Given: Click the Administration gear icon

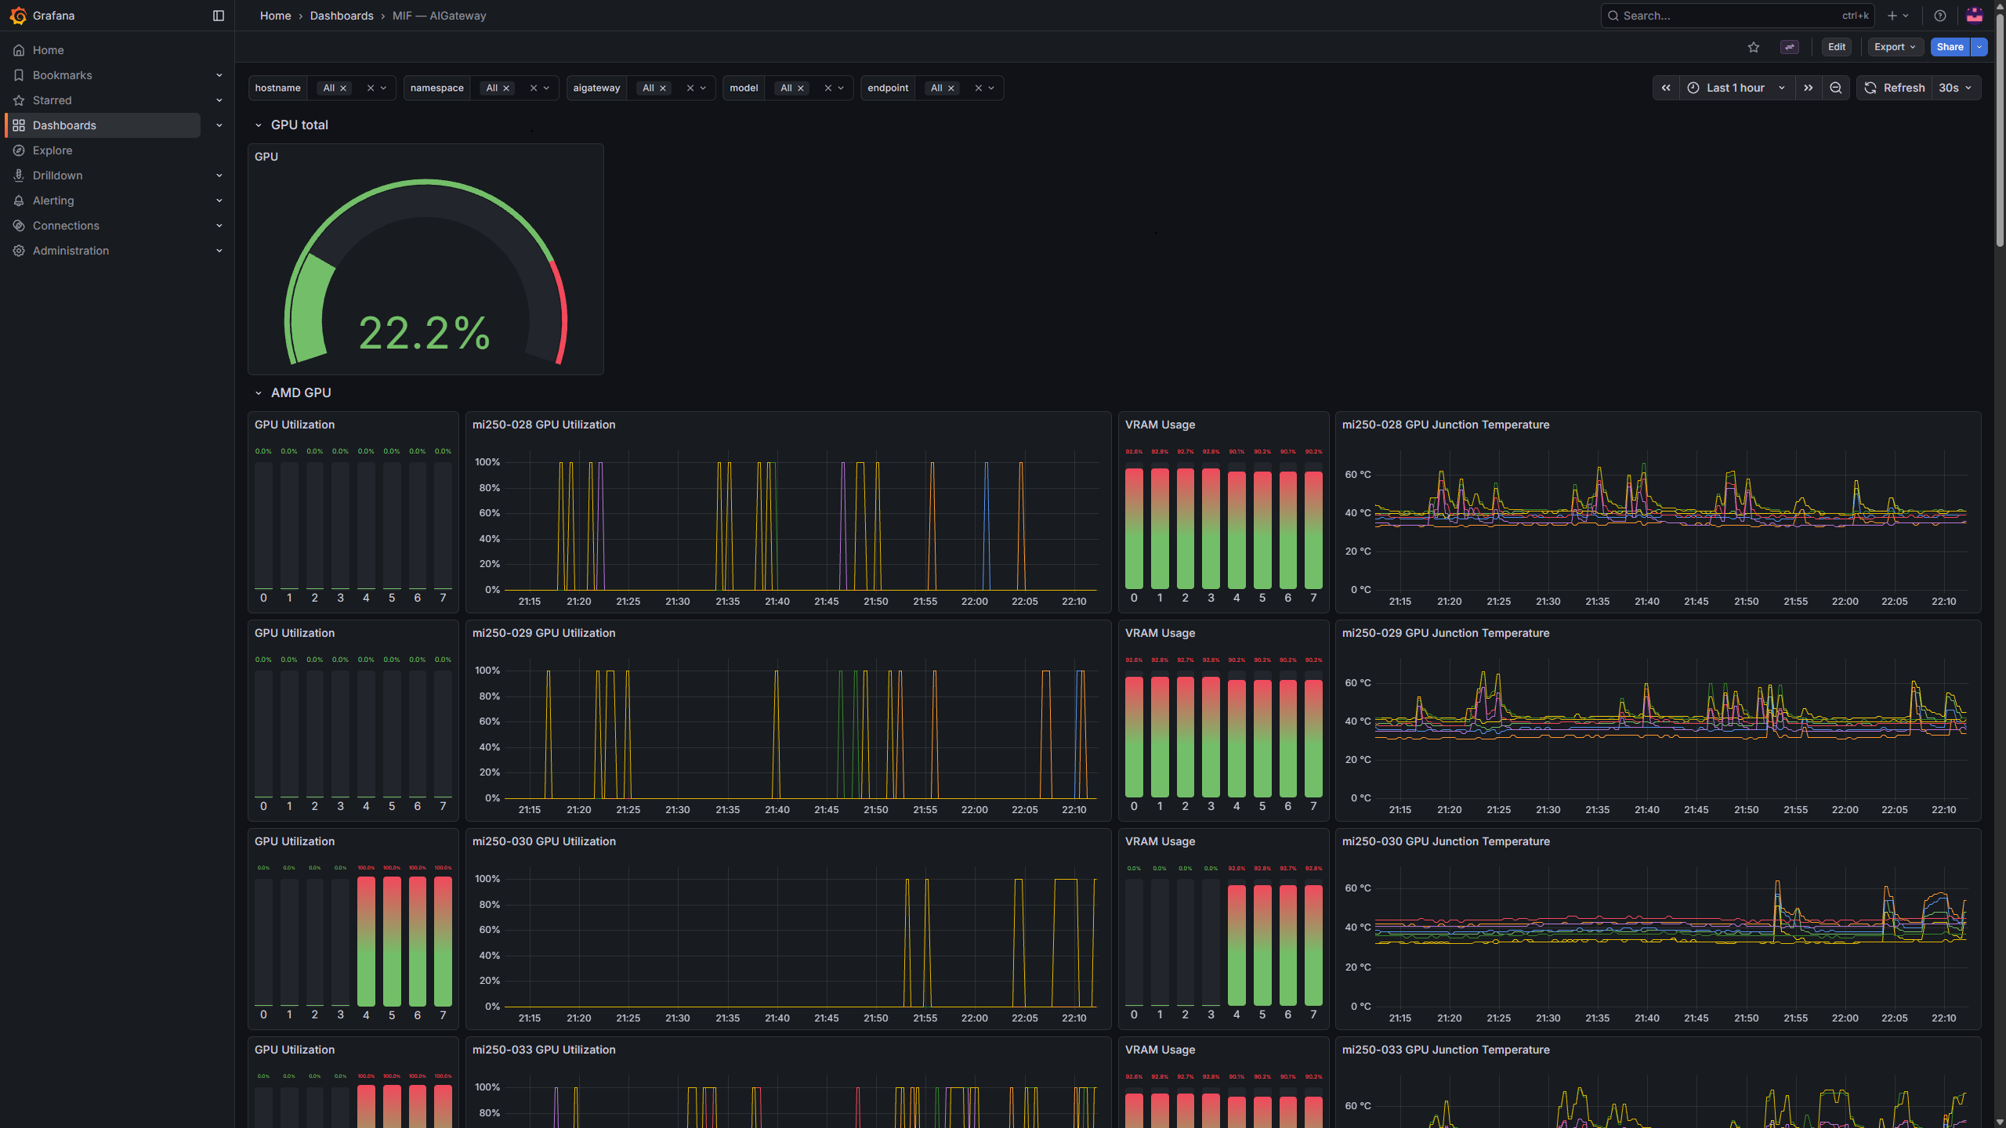Looking at the screenshot, I should [19, 251].
